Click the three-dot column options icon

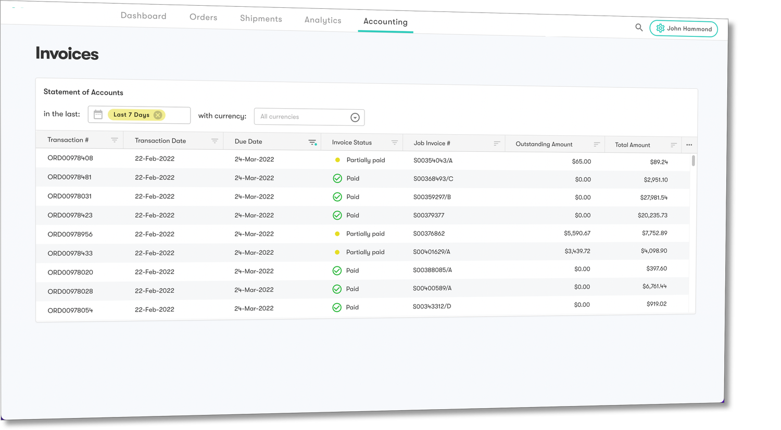(x=689, y=145)
